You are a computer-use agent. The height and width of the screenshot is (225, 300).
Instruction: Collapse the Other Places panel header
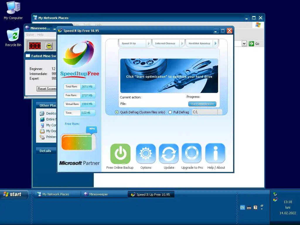point(46,105)
